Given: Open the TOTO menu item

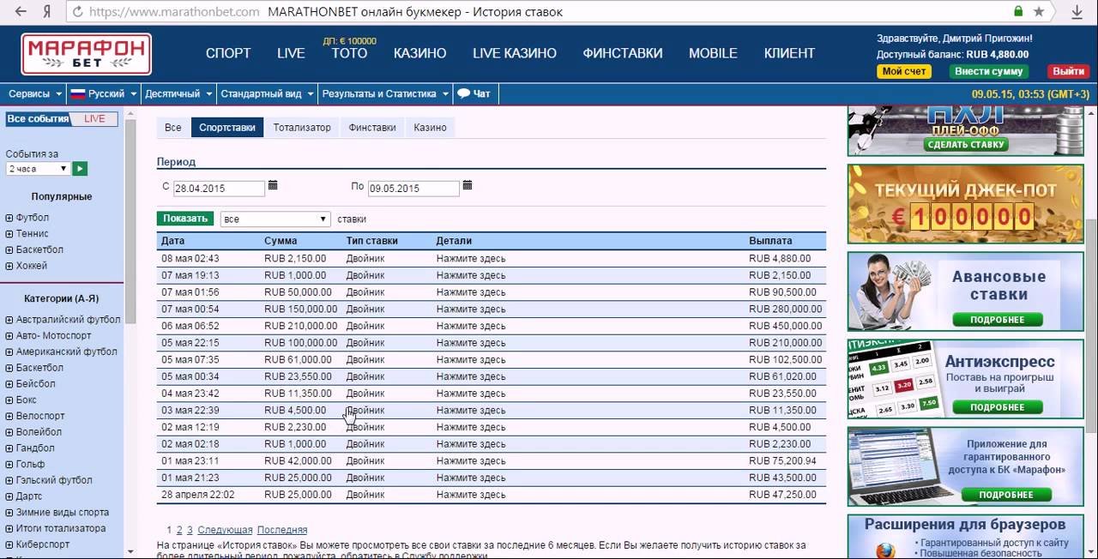Looking at the screenshot, I should [349, 53].
